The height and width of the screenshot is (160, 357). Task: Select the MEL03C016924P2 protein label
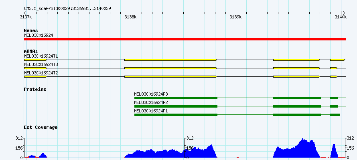click(x=151, y=102)
